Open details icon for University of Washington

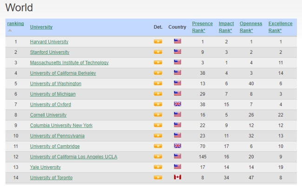pos(158,83)
